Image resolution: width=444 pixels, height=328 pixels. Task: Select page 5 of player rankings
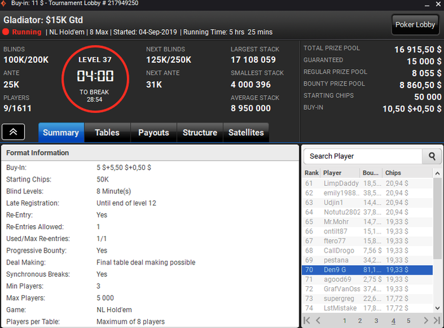(408, 320)
